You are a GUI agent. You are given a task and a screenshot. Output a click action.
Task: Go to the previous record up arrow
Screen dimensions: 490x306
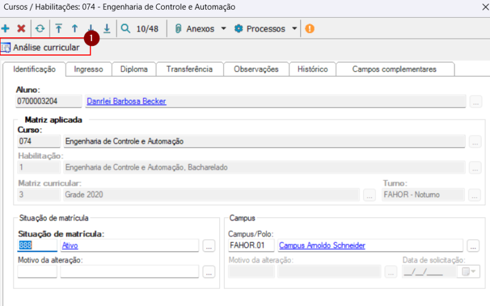(x=75, y=29)
